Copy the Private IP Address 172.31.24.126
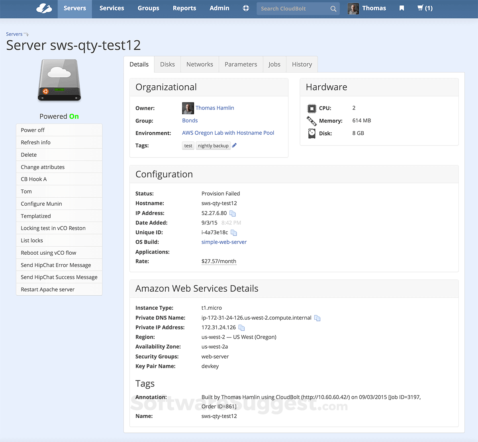This screenshot has width=478, height=442. tap(241, 328)
